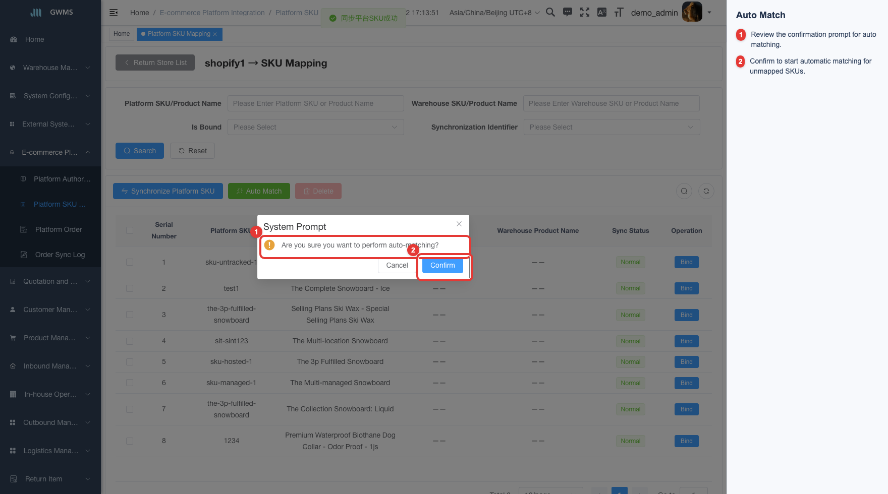The image size is (888, 494).
Task: Expand Logistics Management sidebar menu
Action: point(50,451)
